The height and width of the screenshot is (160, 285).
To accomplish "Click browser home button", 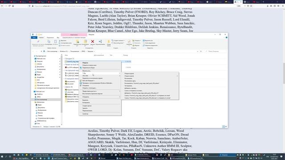I will [x=13, y=6].
